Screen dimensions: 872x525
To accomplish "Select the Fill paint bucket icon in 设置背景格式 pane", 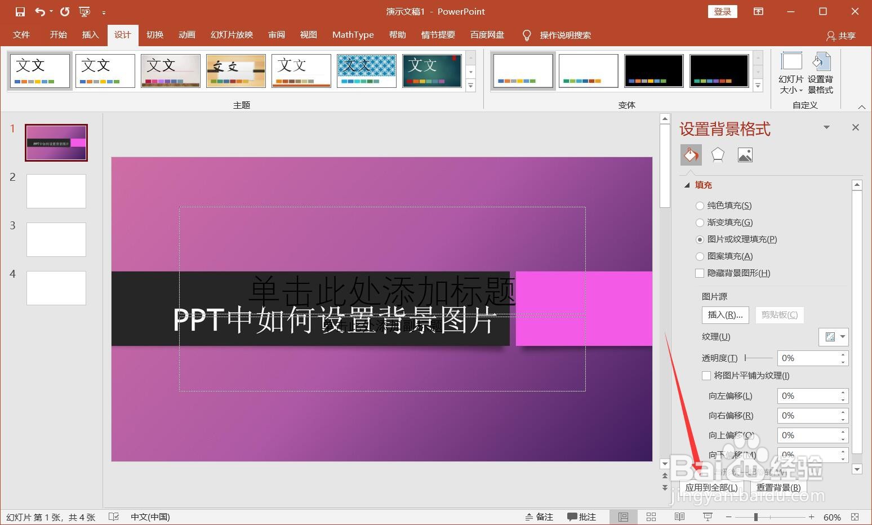I will [x=691, y=154].
